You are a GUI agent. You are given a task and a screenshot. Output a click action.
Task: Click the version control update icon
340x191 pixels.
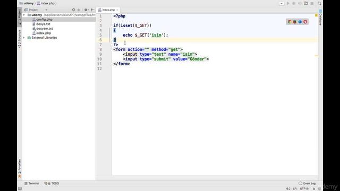306,4
